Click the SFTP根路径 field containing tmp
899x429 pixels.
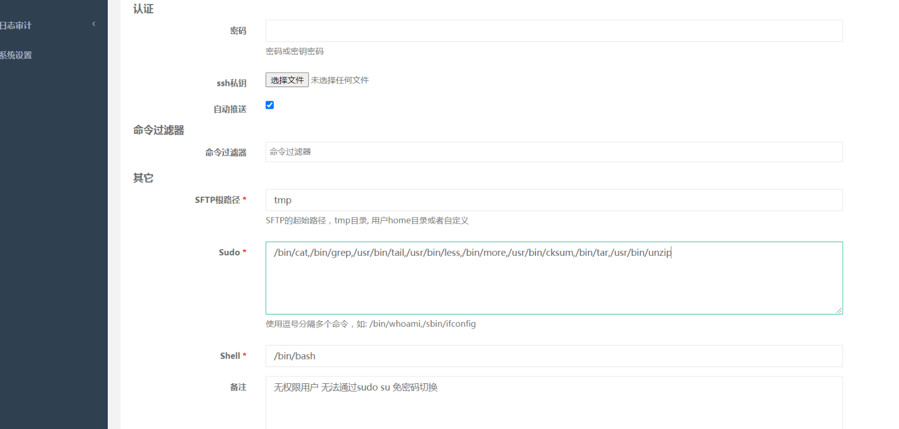pyautogui.click(x=554, y=200)
